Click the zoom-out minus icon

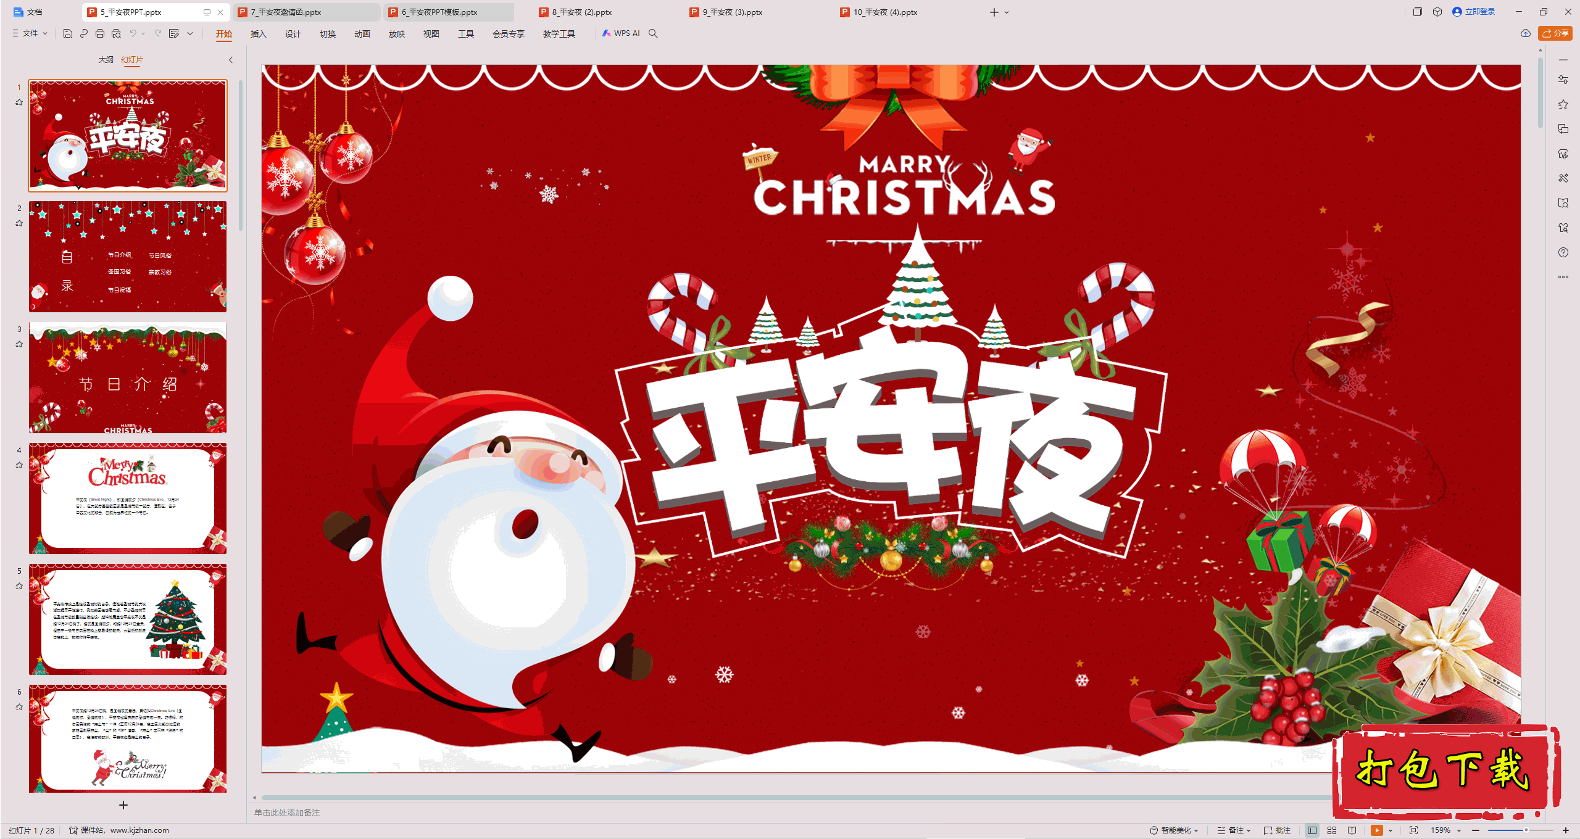point(1476,830)
